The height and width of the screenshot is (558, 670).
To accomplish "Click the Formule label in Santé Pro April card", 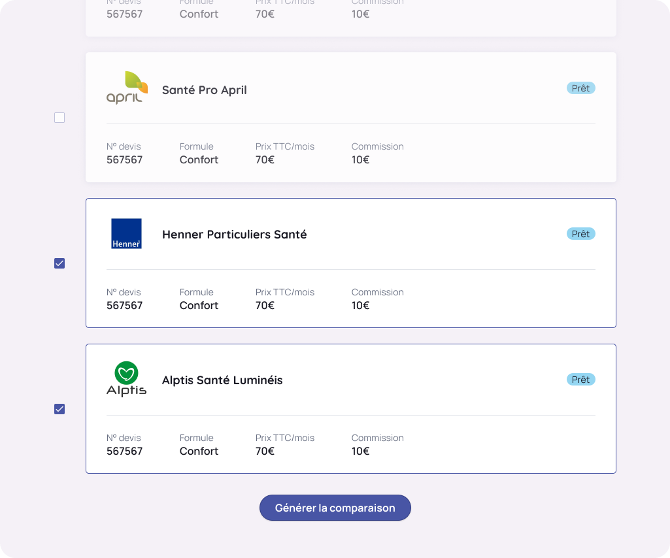I will 196,146.
